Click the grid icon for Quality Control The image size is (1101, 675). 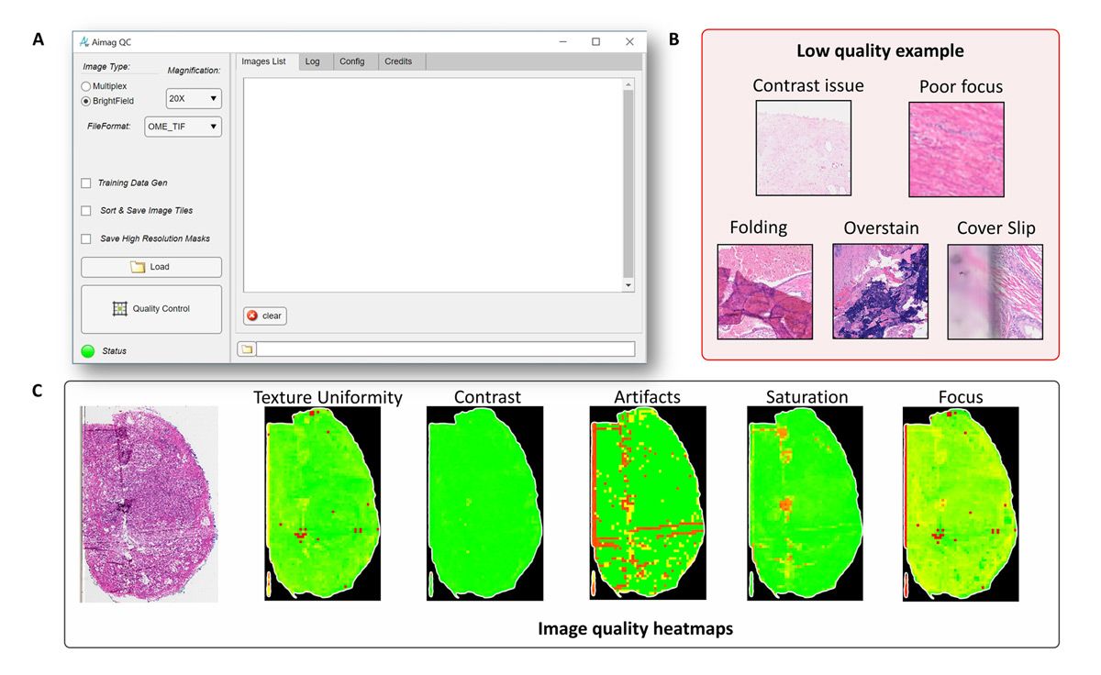point(119,309)
